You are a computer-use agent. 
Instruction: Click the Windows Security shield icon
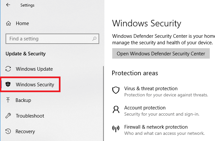coord(8,85)
